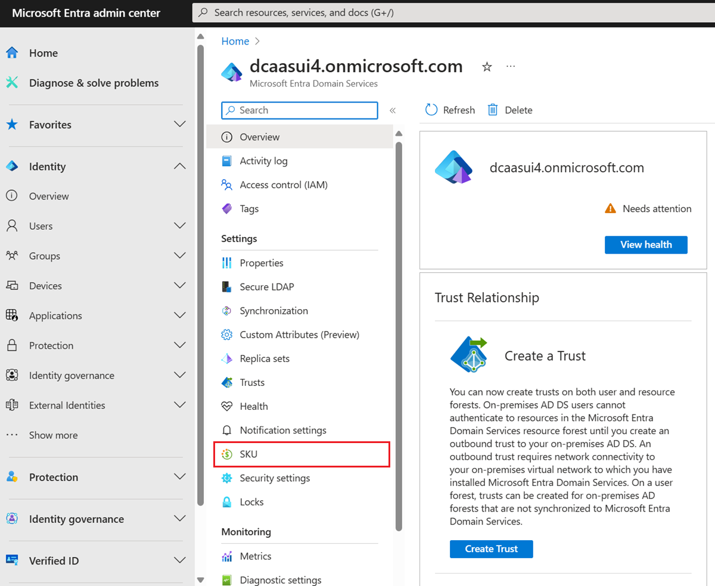Click the left sidebar scroll-down arrow

[x=200, y=579]
